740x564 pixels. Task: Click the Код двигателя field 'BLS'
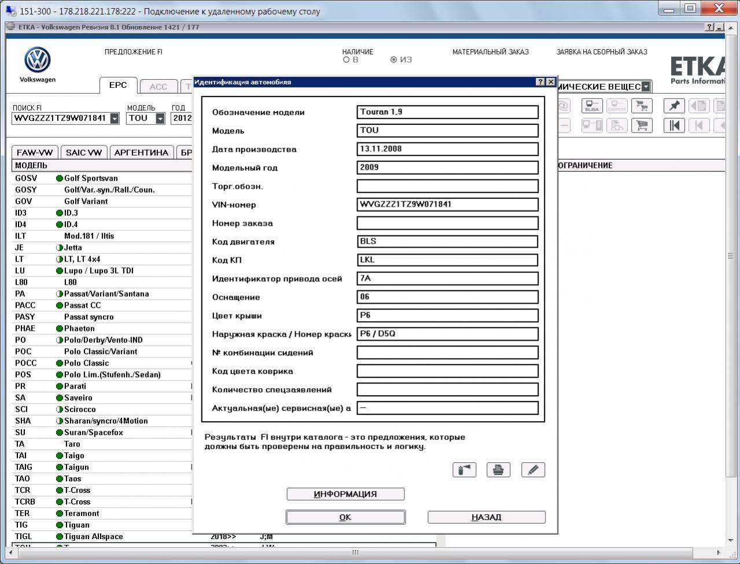(x=448, y=242)
